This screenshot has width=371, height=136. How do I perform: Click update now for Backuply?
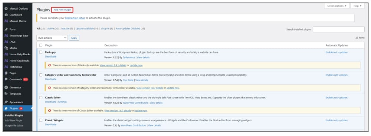[136, 65]
